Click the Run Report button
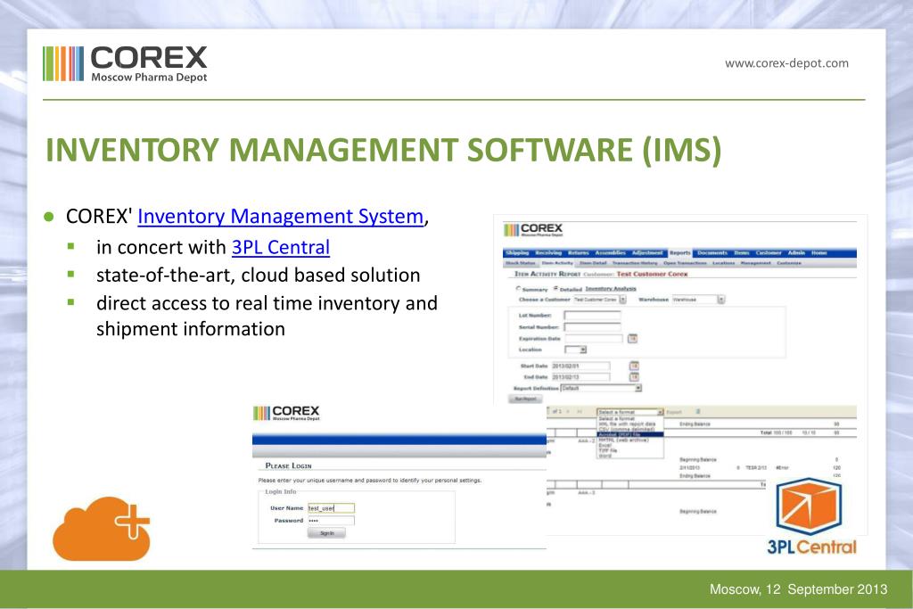Viewport: 913px width, 609px height. tap(525, 399)
